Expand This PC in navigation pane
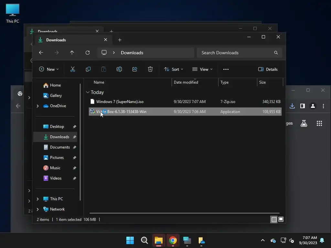 tap(37, 199)
